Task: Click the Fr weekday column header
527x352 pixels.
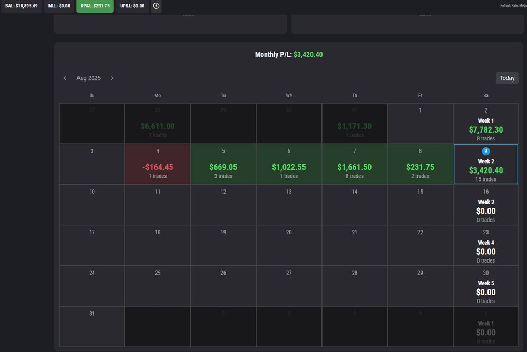Action: 420,96
